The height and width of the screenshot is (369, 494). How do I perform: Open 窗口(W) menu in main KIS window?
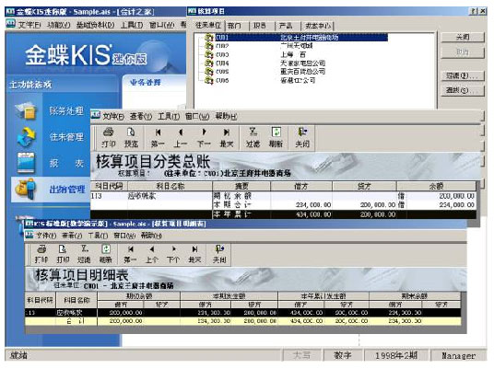pos(161,25)
